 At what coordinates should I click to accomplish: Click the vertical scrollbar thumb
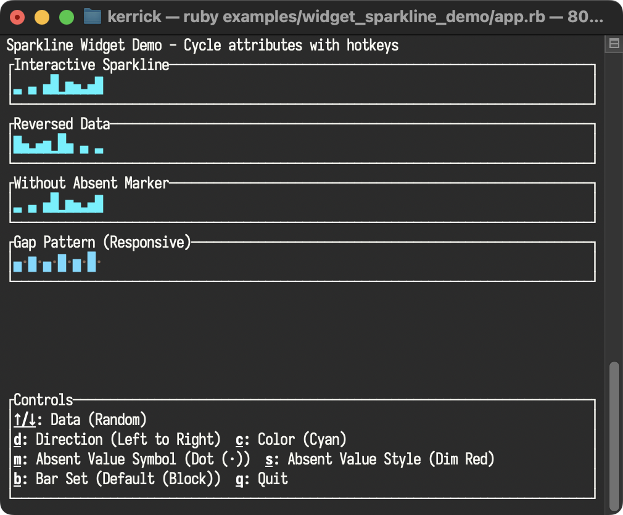point(614,436)
